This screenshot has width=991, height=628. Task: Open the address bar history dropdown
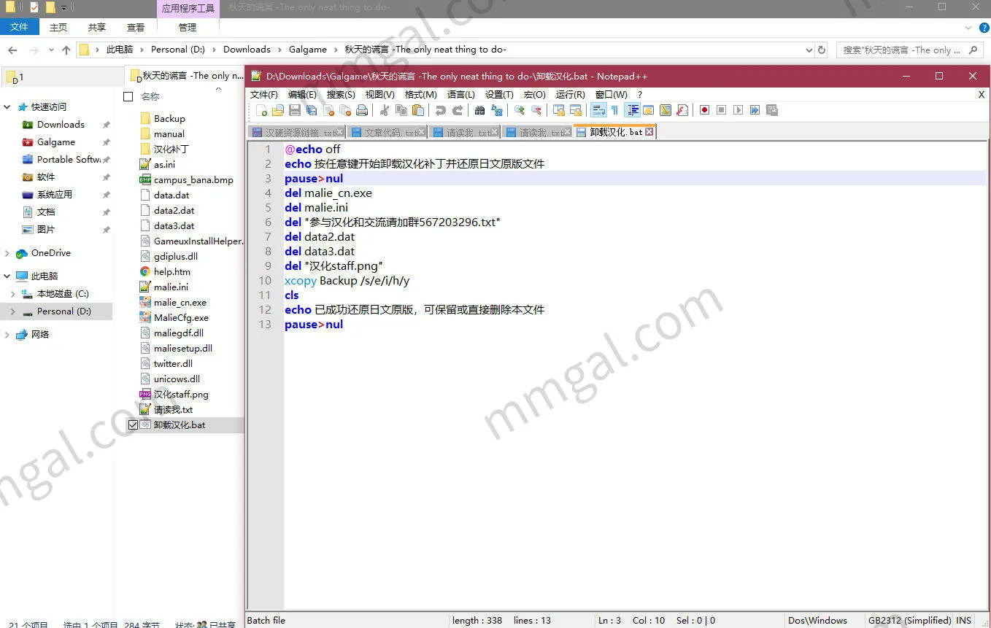coord(809,50)
